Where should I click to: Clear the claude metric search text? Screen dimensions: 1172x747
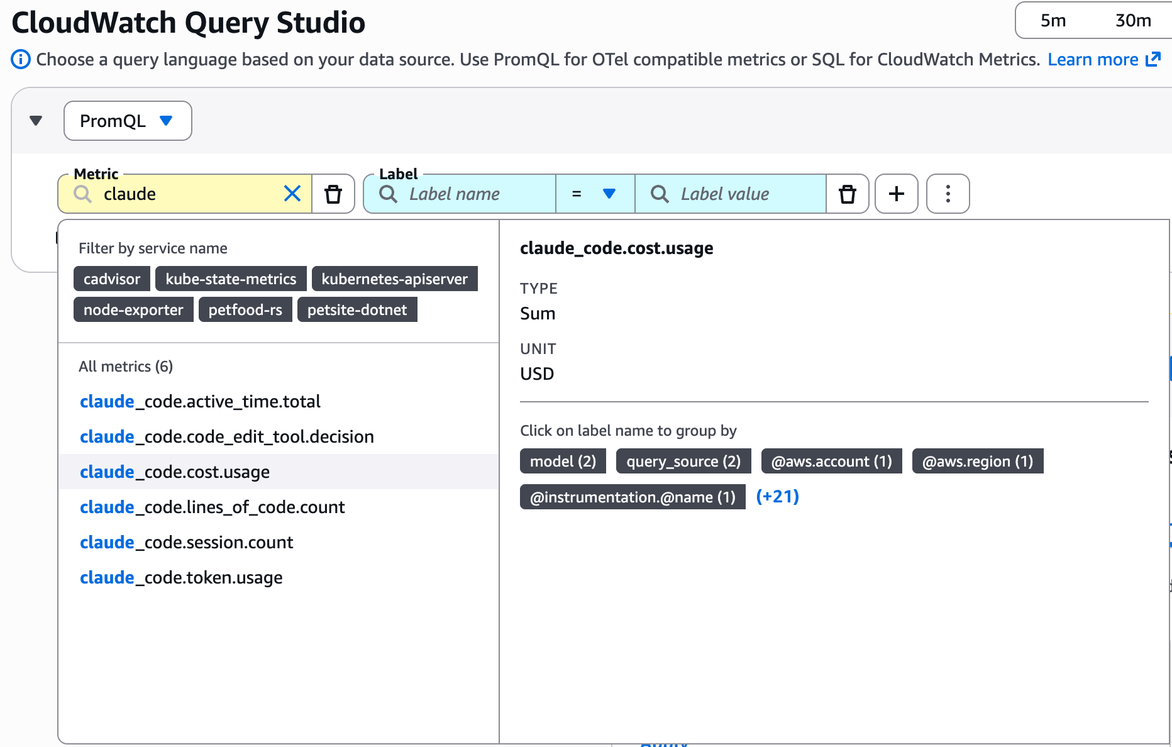(x=292, y=194)
